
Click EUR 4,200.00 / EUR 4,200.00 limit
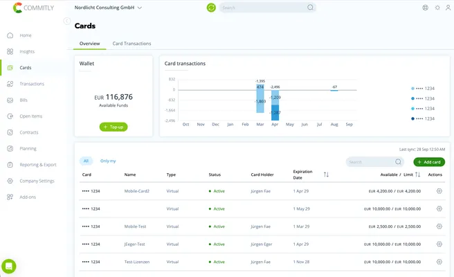point(394,191)
